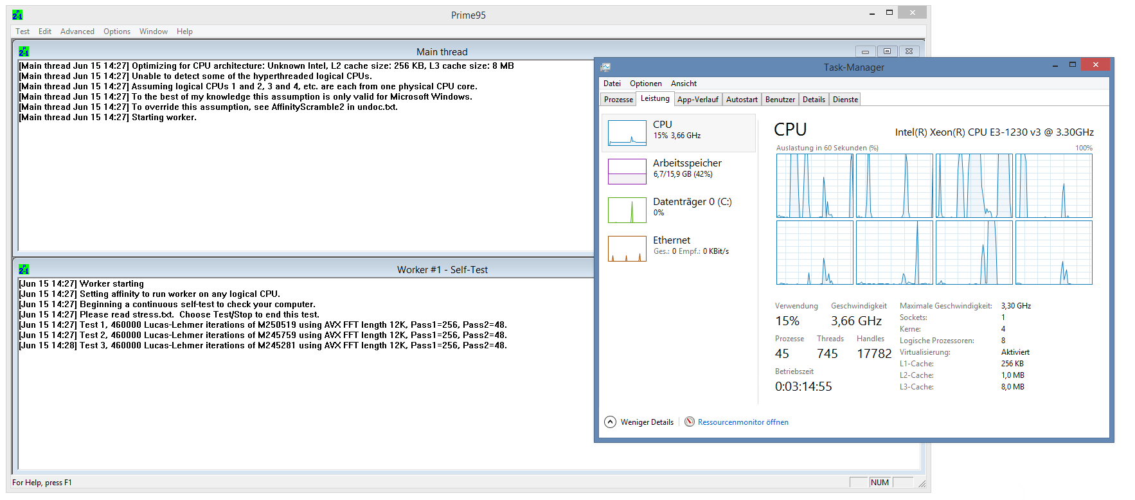Switch to the Benutzer tab
Viewport: 1135px width, 500px height.
tap(780, 100)
